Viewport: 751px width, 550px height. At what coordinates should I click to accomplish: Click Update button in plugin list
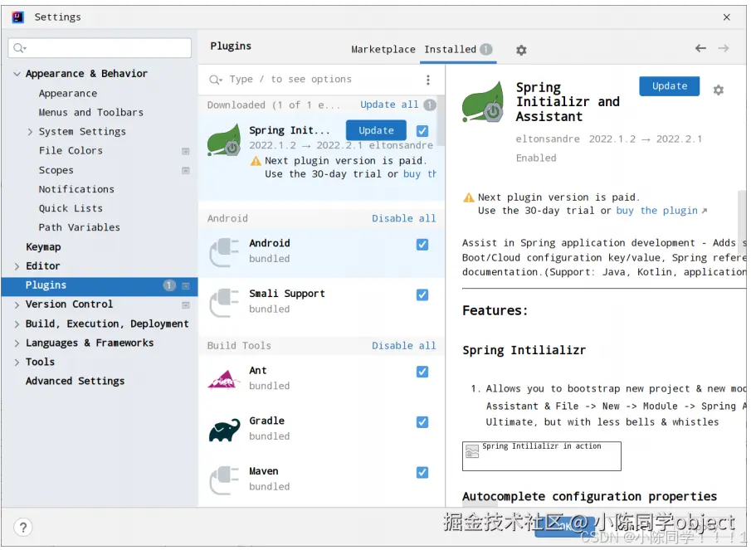(376, 130)
